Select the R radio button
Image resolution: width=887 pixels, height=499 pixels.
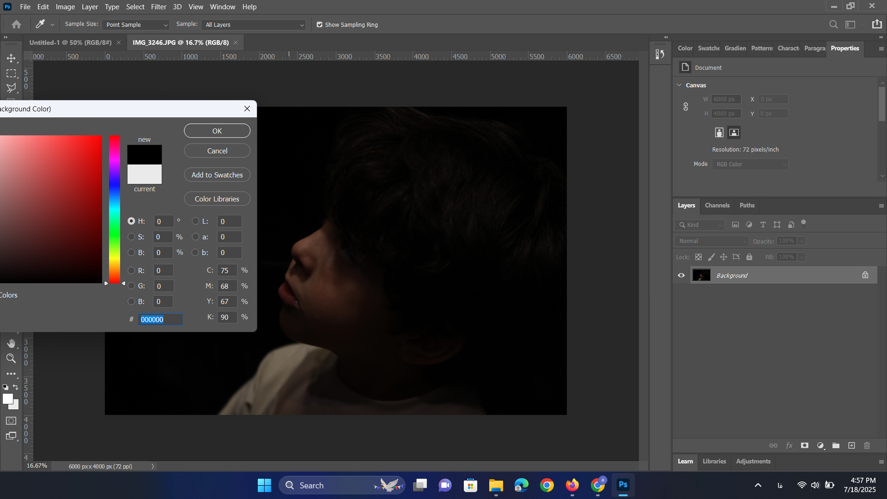pos(131,271)
